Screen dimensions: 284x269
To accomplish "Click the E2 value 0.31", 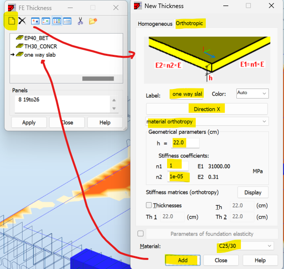I will click(x=213, y=177).
